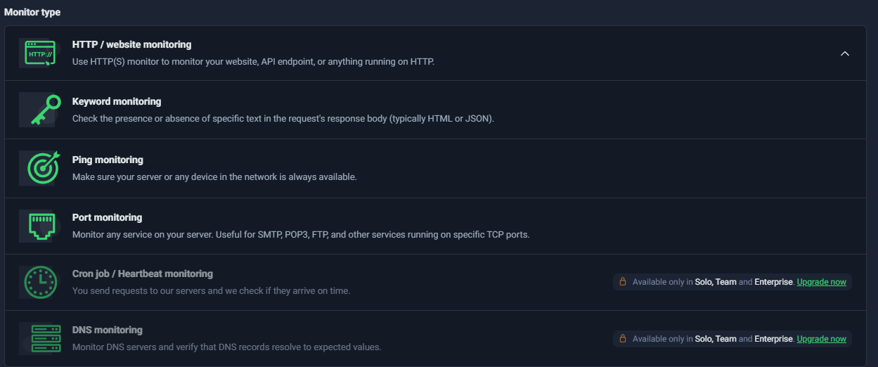
Task: Select Keyword monitoring option title
Action: pyautogui.click(x=117, y=101)
